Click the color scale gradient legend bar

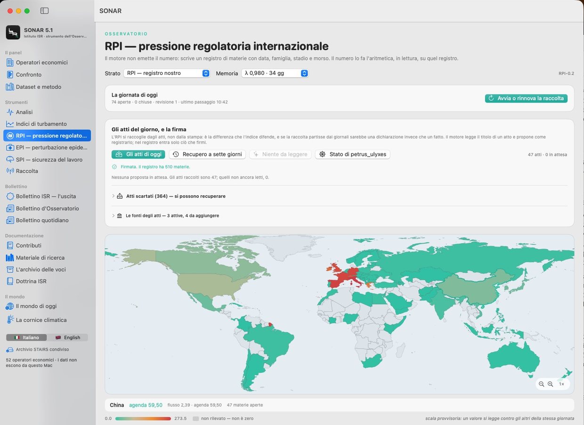[x=143, y=418]
